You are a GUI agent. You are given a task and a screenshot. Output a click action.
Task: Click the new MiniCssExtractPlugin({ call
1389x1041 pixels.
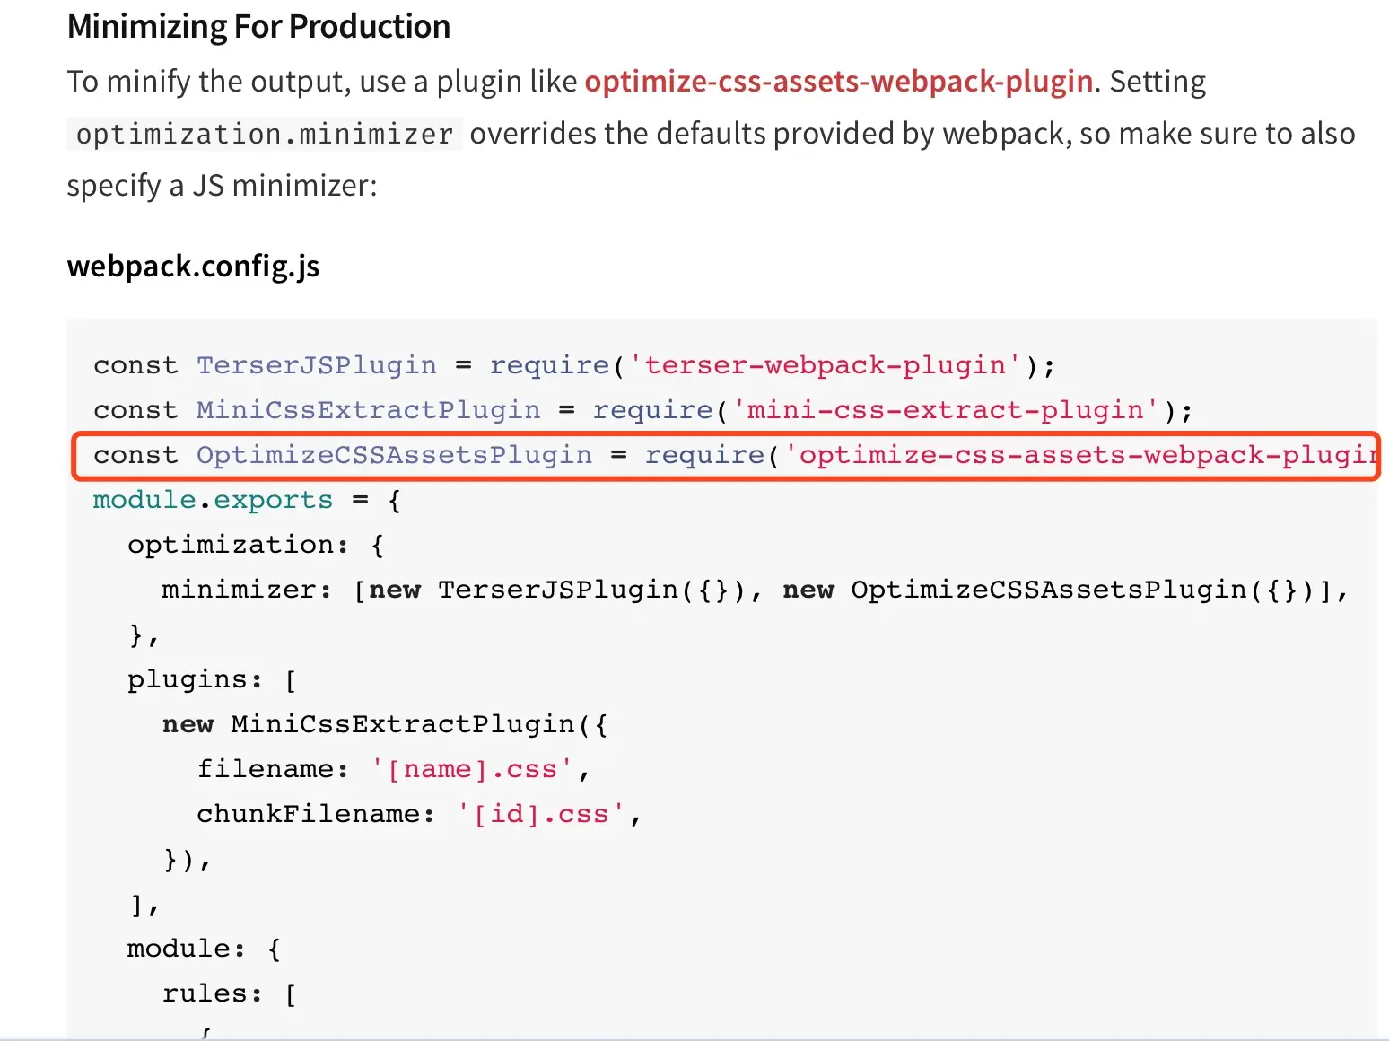pyautogui.click(x=384, y=724)
